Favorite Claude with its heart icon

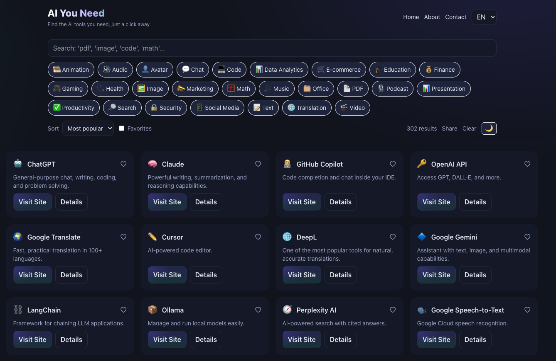258,164
